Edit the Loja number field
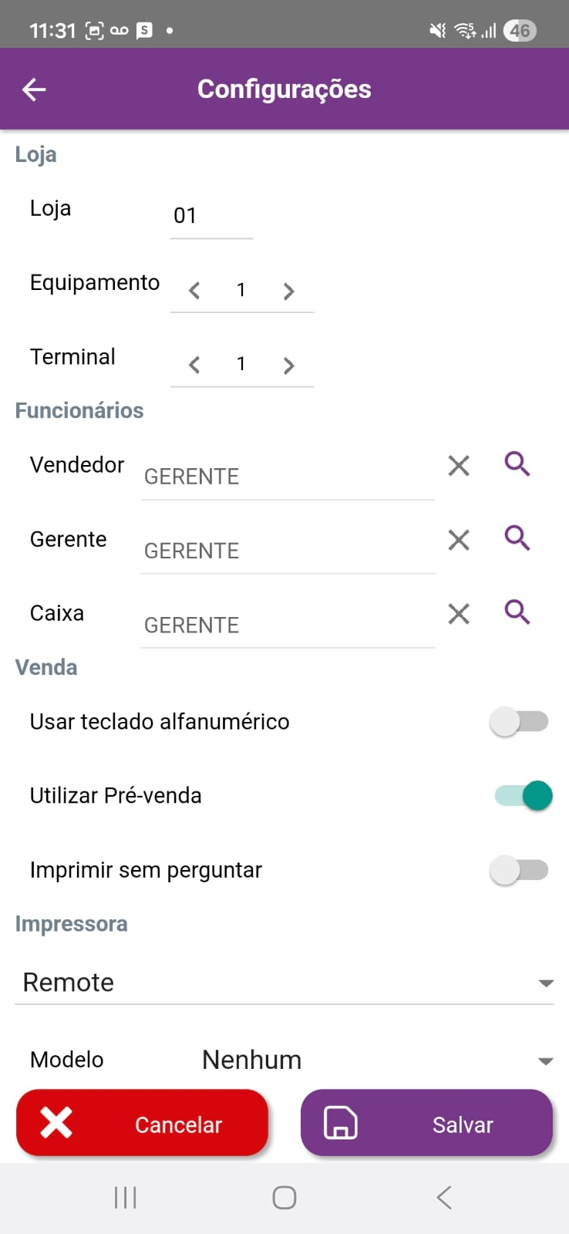 click(210, 216)
